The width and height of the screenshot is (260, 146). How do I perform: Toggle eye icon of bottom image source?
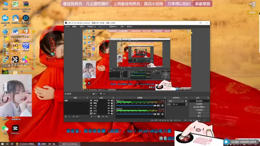pos(109,113)
